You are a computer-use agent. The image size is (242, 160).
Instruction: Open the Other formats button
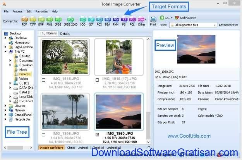point(142,21)
